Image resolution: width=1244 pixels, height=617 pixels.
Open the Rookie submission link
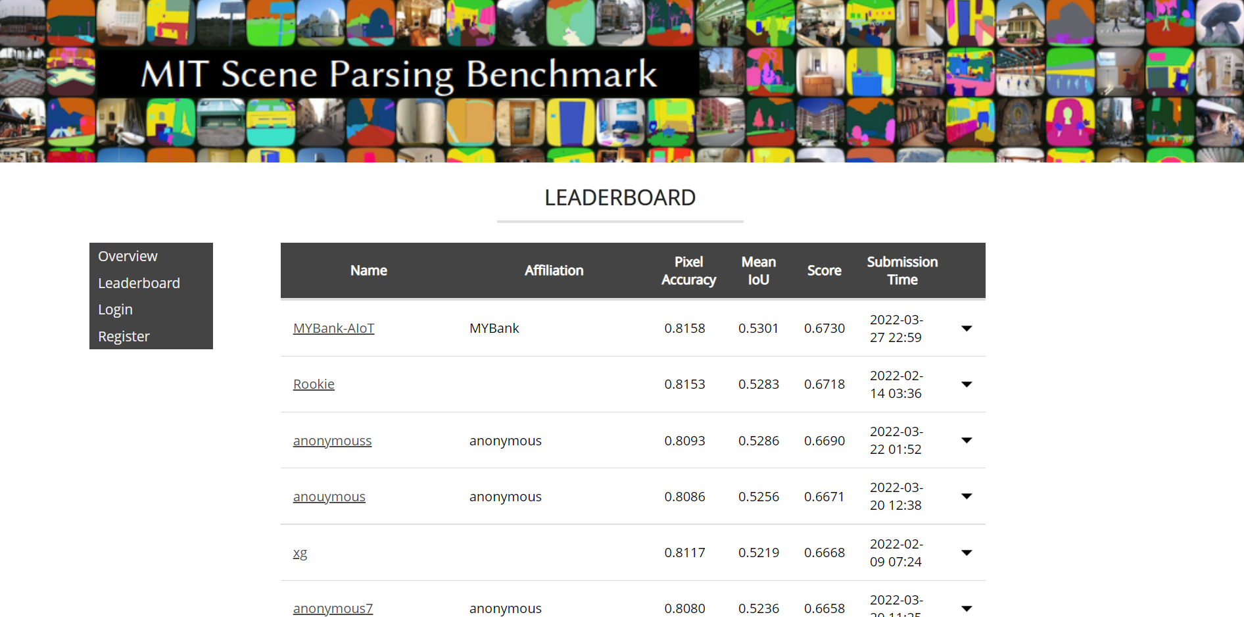[x=314, y=384]
